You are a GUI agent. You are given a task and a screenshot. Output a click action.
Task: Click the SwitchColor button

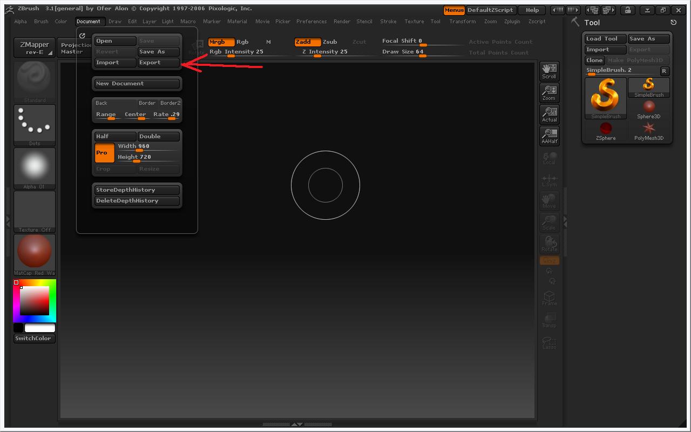[35, 339]
